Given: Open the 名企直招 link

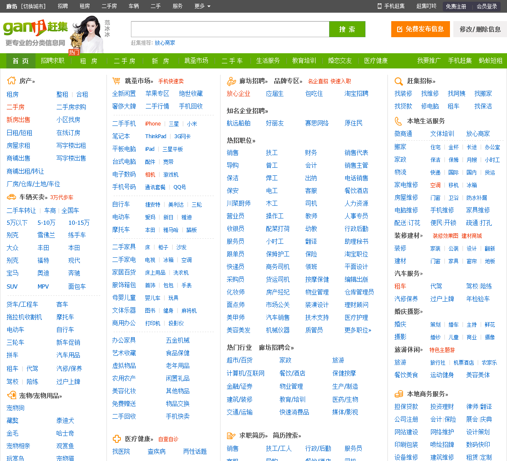Looking at the screenshot, I should [318, 81].
